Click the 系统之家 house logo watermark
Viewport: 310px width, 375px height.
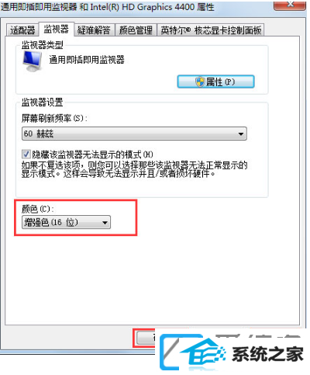192,352
